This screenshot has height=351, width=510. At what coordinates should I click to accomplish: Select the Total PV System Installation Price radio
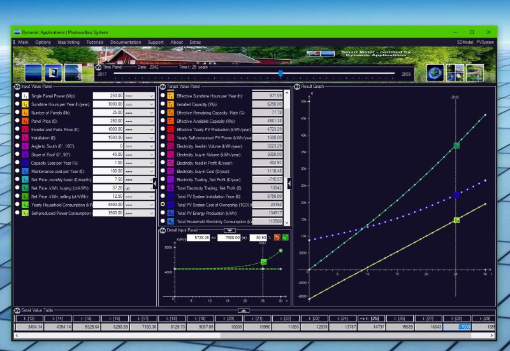(163, 196)
